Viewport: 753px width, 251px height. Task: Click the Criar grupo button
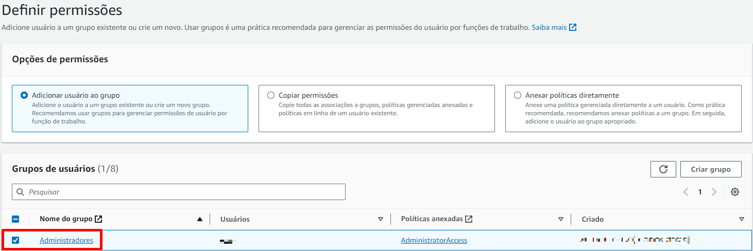point(711,169)
